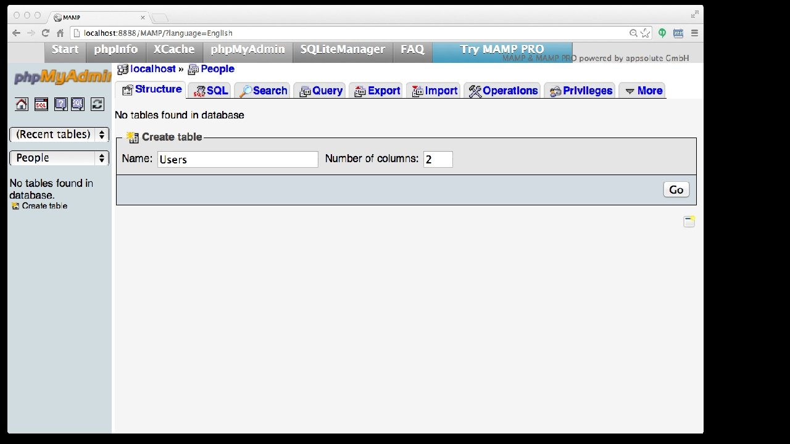This screenshot has width=790, height=444.
Task: Switch to the Structure tab
Action: point(151,89)
